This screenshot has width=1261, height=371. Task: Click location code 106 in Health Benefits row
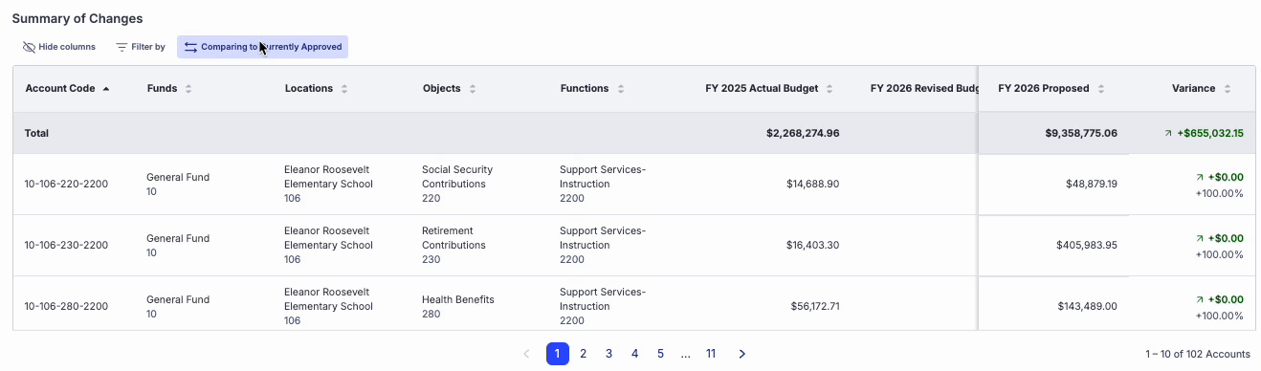(292, 320)
